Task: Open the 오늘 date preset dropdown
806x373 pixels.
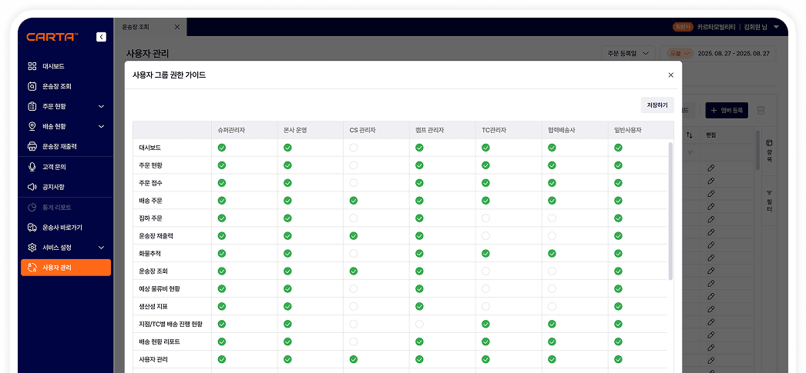Action: [680, 53]
